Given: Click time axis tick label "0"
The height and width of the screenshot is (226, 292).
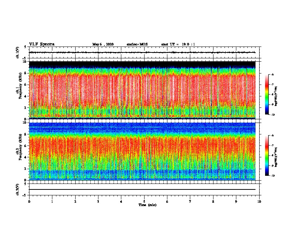Looking at the screenshot, I should (29, 202).
